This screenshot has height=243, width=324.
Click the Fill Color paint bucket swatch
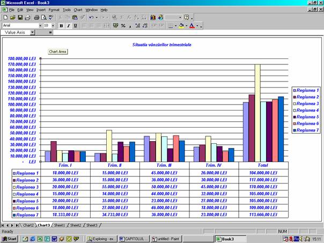(x=181, y=25)
